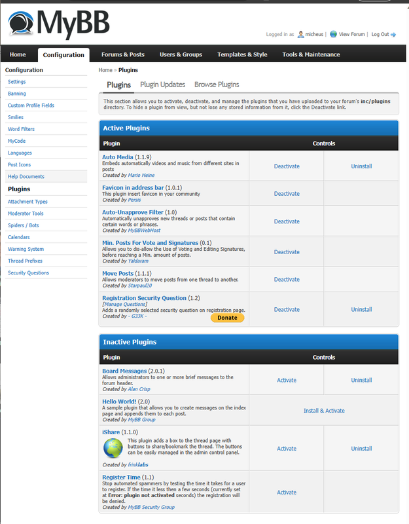Click author link MyBBWebHost
The width and height of the screenshot is (409, 524).
coord(144,231)
